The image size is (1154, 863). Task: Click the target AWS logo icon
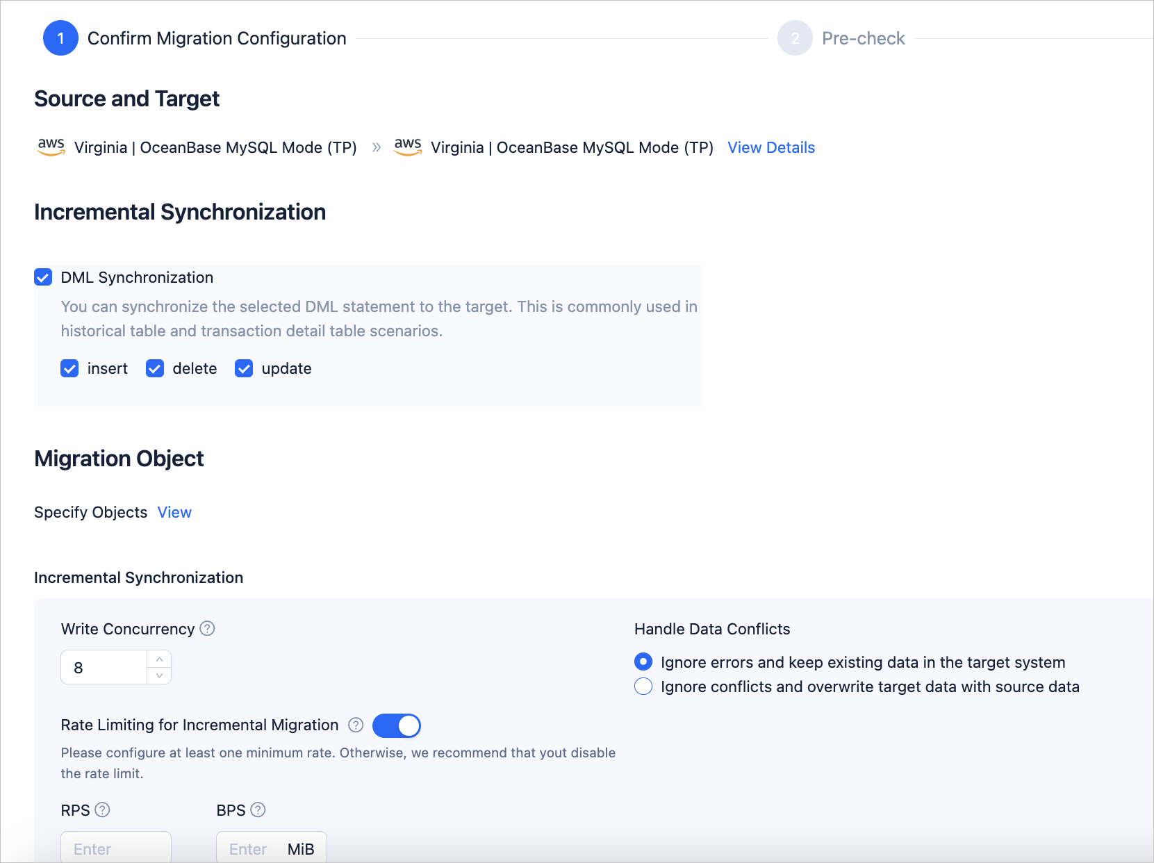[x=408, y=147]
